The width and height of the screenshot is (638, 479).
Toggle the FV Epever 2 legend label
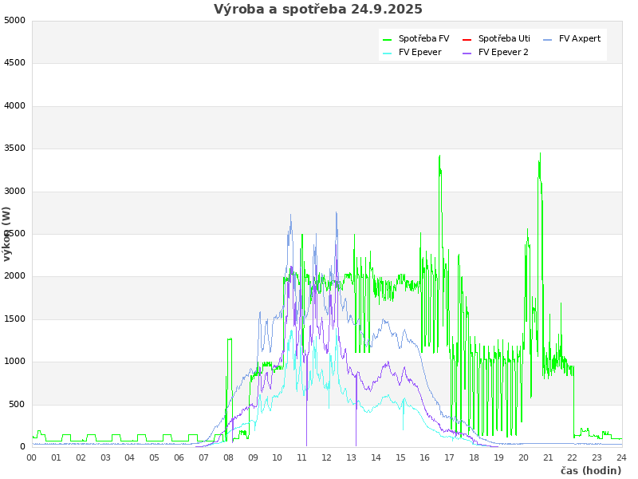[503, 52]
